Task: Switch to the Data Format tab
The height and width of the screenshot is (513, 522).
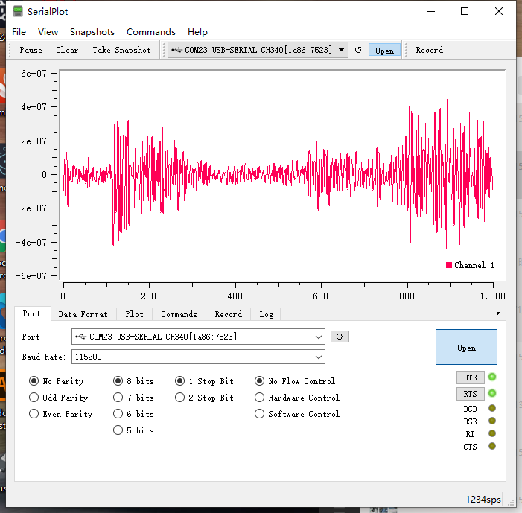Action: (83, 314)
